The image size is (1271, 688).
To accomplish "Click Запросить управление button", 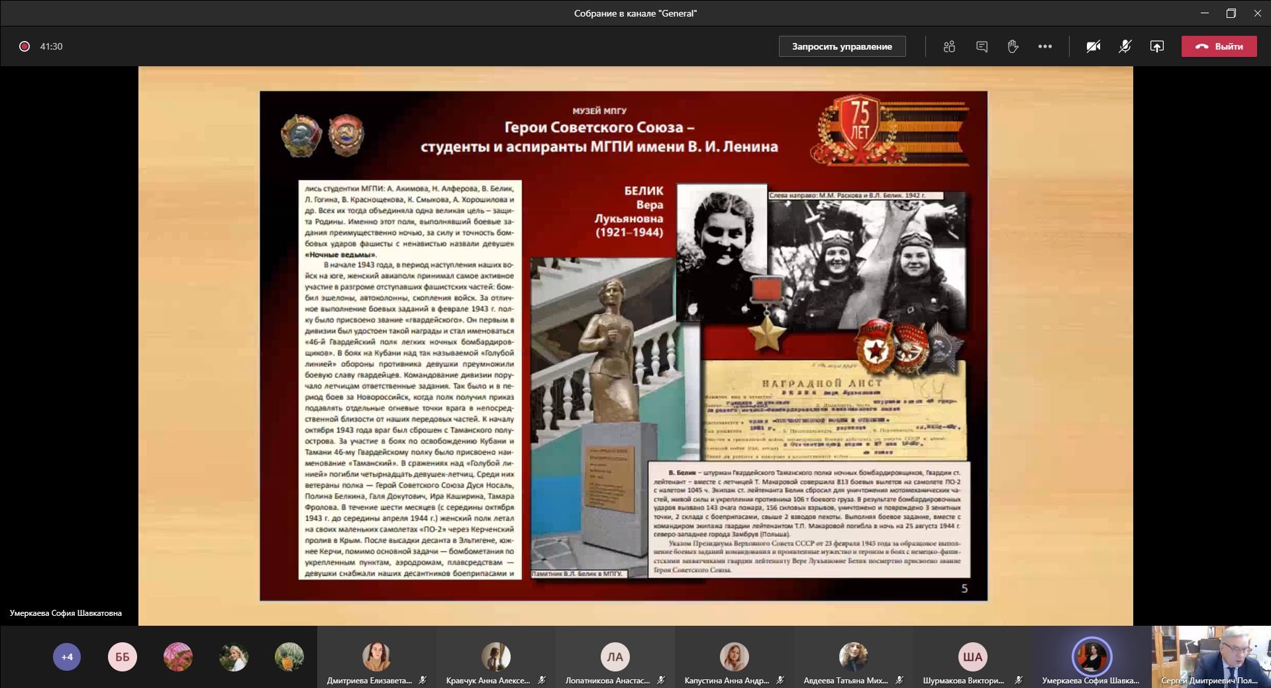I will 842,46.
